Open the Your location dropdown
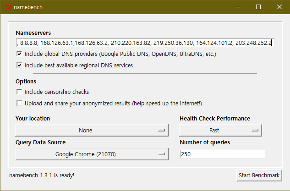 tap(91, 131)
